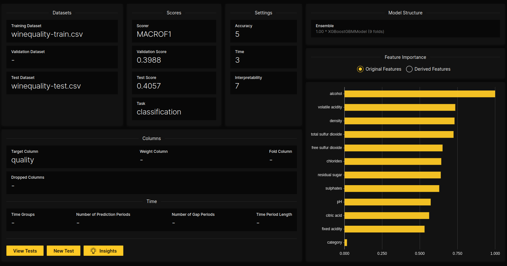Click the alcohol bar in the chart
Viewport: 507px width, 266px height.
coord(420,94)
